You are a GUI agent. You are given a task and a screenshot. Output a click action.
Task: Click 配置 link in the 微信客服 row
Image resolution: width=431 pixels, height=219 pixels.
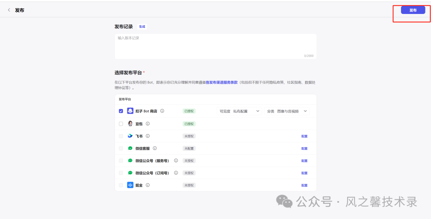pyautogui.click(x=304, y=149)
